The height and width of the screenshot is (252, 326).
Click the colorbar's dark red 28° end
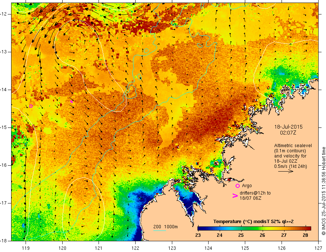click(309, 229)
